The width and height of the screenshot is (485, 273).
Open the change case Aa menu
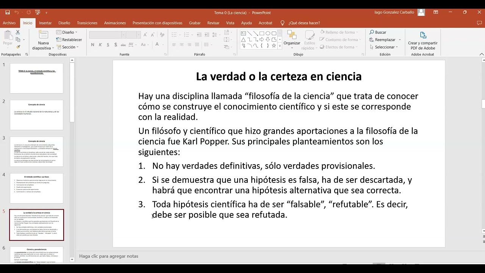145,45
